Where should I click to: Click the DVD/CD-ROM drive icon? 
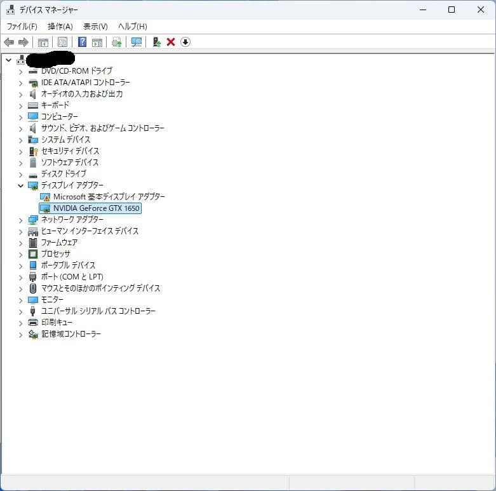(x=33, y=72)
